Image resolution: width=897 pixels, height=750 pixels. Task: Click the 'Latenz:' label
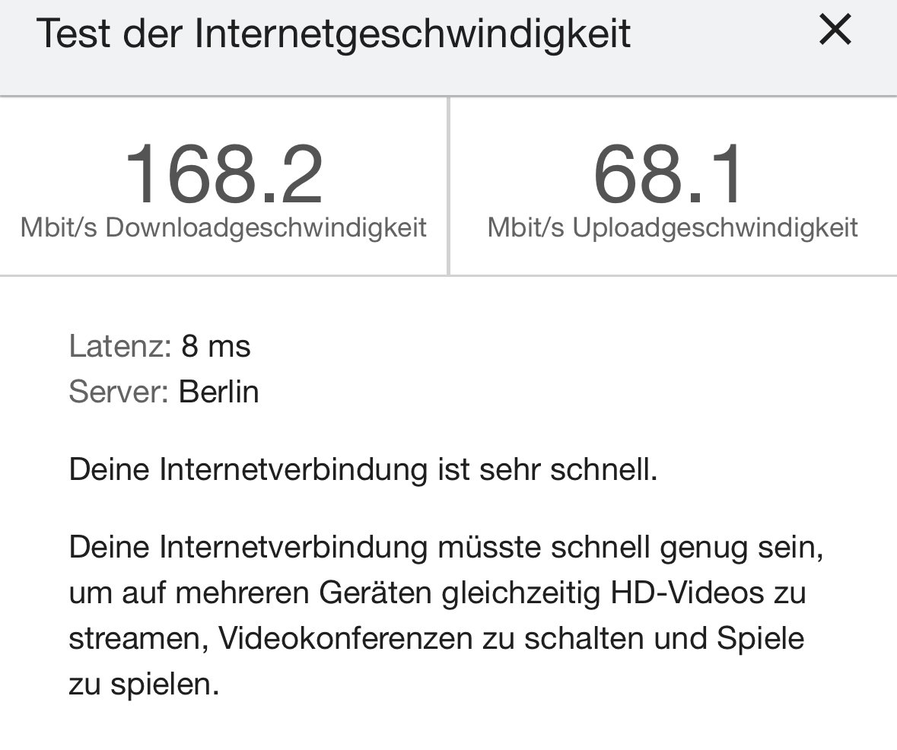[x=119, y=347]
